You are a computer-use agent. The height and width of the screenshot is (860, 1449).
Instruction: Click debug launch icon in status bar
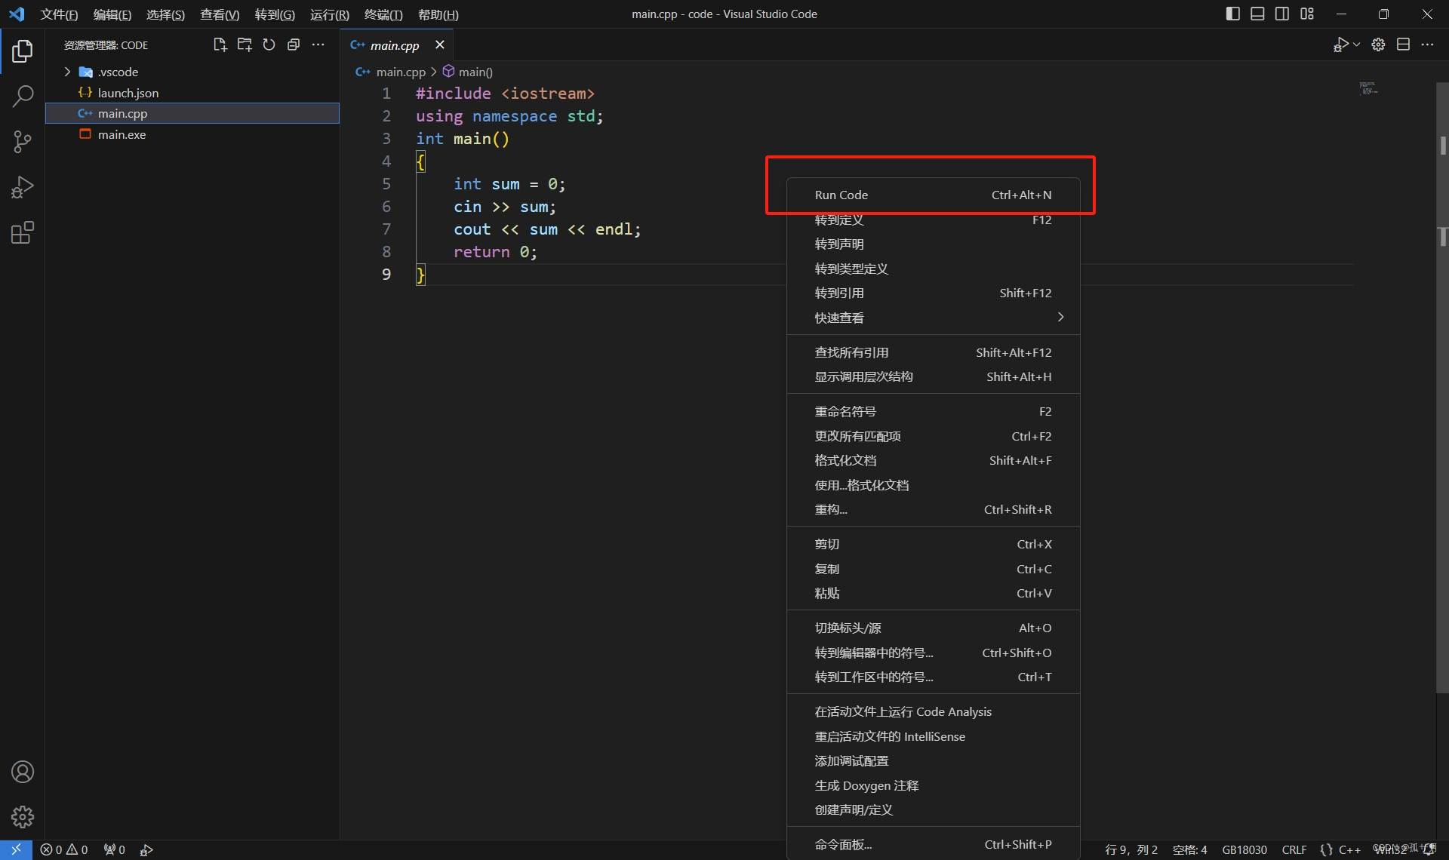point(147,849)
